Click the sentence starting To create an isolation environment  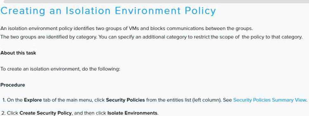click(x=60, y=69)
